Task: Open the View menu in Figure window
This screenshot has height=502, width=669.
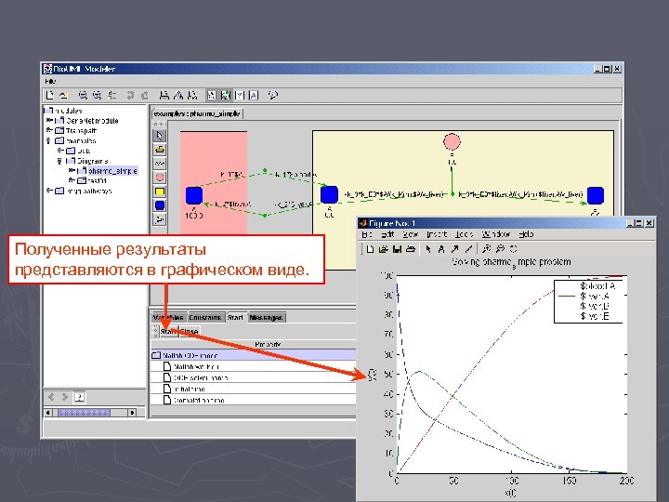Action: 411,234
